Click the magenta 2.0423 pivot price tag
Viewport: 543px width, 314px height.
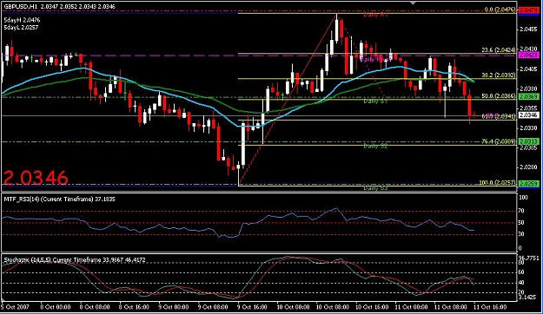[528, 55]
